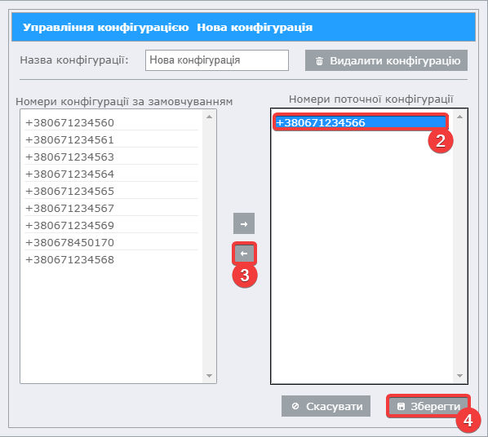This screenshot has height=437, width=488.
Task: Select number +380671234569 in default list
Action: coord(112,225)
